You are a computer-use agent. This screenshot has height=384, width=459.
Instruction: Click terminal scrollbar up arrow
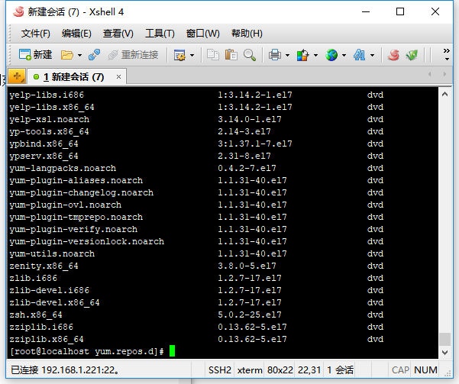tap(445, 94)
